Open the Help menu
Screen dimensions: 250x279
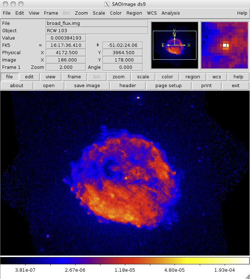(242, 13)
